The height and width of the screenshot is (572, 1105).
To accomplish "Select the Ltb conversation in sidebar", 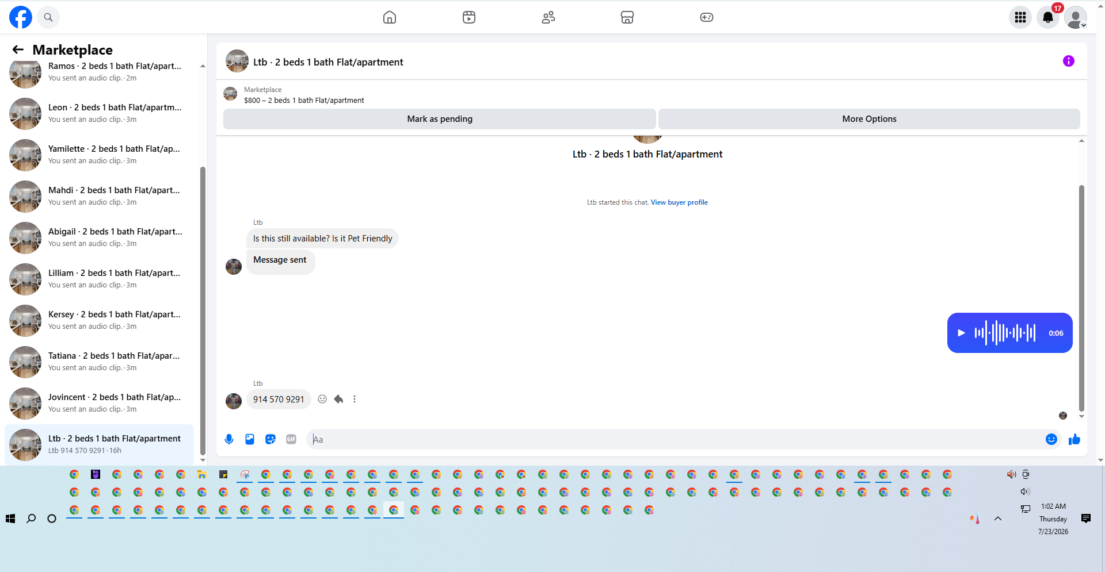I will click(x=99, y=445).
